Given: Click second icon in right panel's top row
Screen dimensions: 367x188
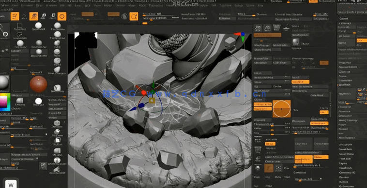Looking at the screenshot, I should 267,28.
